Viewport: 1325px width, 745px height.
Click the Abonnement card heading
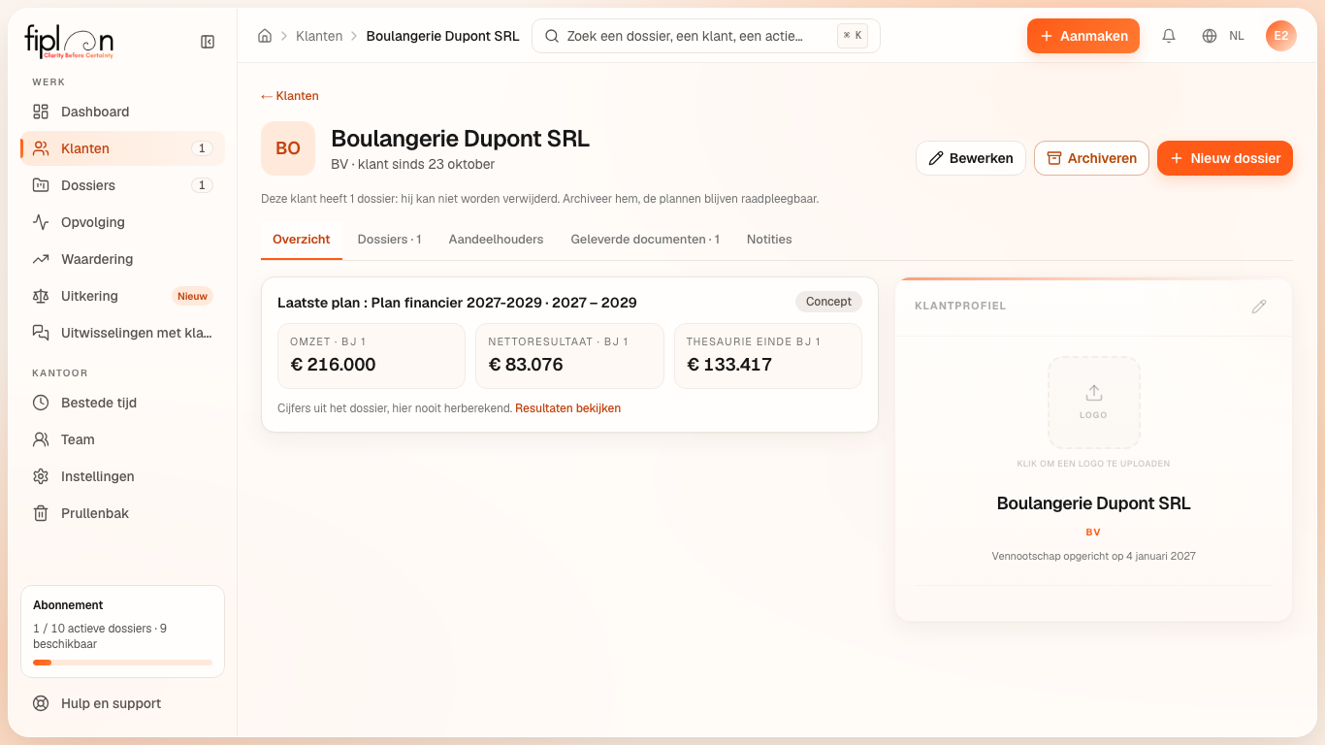click(68, 605)
